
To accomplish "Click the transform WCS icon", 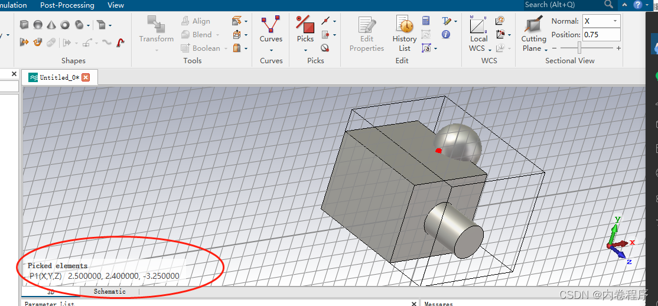I will (x=500, y=34).
